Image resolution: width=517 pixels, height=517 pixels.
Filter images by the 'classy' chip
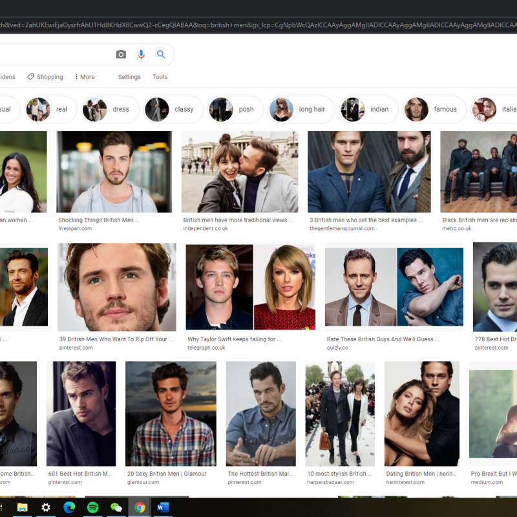pos(173,110)
